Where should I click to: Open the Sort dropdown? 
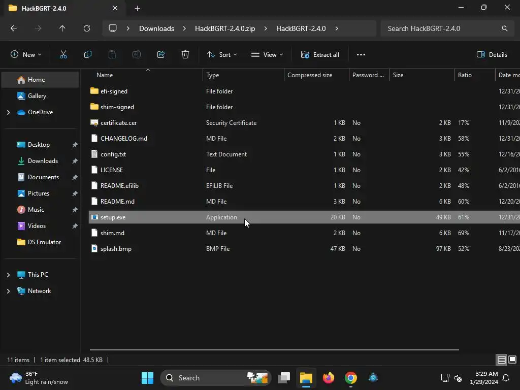coord(222,55)
